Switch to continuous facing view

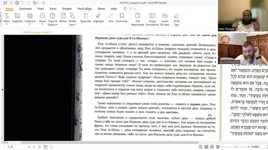[x=218, y=147]
